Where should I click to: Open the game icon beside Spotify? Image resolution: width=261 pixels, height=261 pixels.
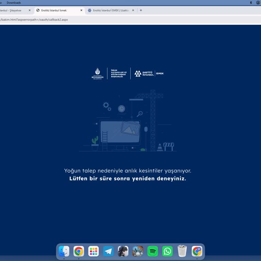(138, 251)
